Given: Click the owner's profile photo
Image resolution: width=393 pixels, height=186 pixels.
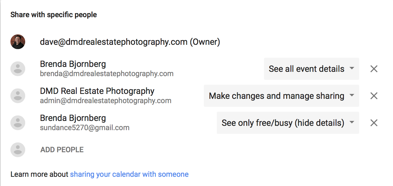Looking at the screenshot, I should (x=18, y=42).
